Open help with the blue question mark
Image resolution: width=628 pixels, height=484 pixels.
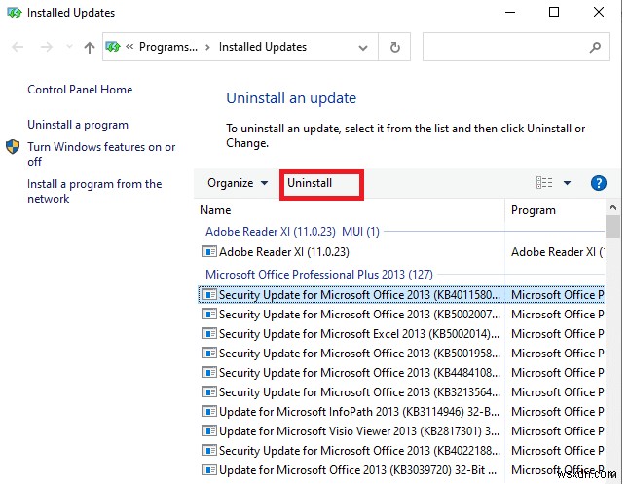pos(599,183)
